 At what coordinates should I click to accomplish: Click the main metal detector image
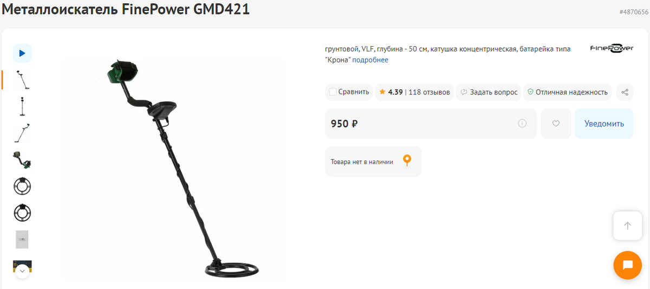click(x=174, y=168)
